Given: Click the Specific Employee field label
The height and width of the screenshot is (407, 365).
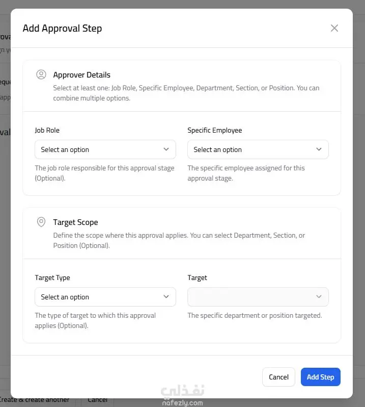Looking at the screenshot, I should pos(214,130).
